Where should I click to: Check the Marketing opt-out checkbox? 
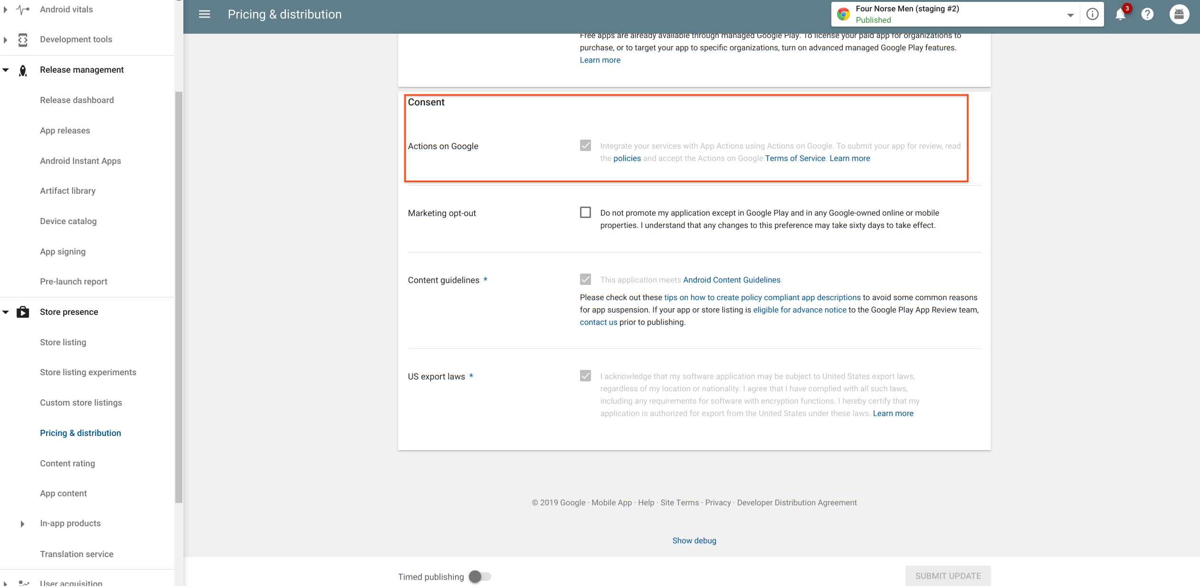tap(585, 213)
